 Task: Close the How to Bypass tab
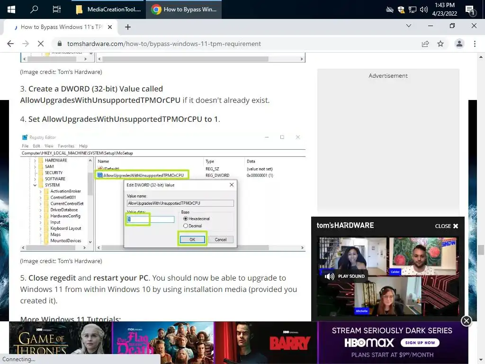click(x=110, y=27)
